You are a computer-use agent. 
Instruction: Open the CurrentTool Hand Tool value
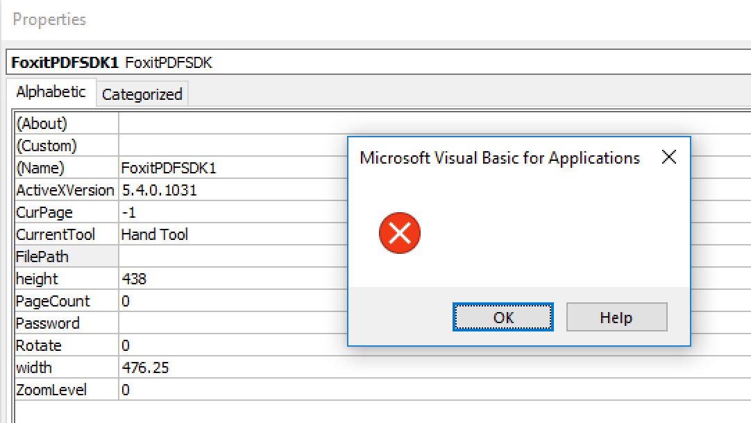[229, 234]
